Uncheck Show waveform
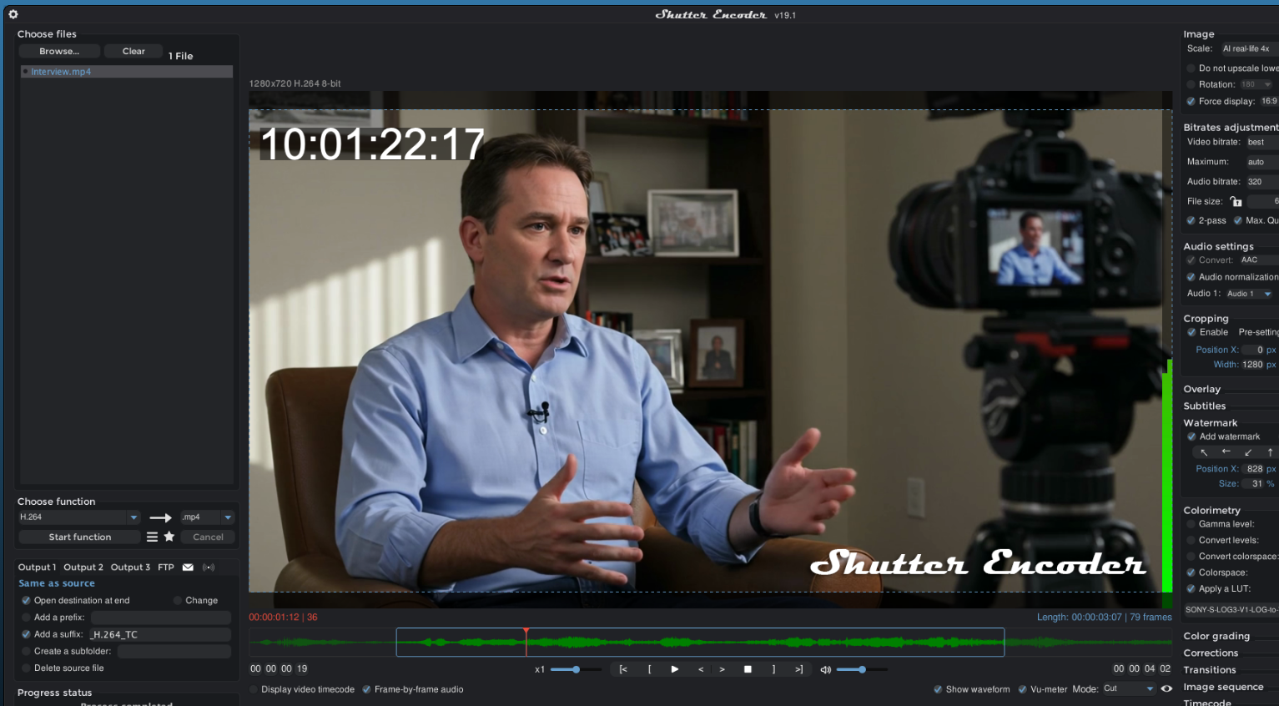This screenshot has height=706, width=1279. pos(939,689)
